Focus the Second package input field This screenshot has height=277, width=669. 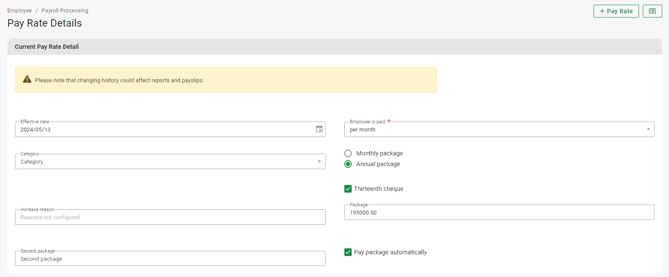[x=170, y=259]
